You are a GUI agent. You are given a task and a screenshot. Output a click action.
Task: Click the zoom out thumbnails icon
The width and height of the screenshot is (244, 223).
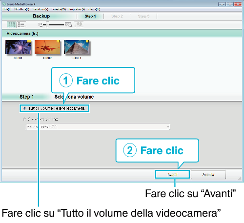click(40, 25)
